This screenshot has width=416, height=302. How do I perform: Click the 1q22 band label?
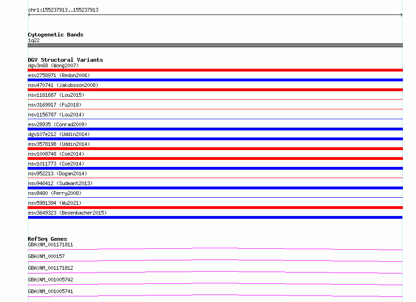[34, 40]
